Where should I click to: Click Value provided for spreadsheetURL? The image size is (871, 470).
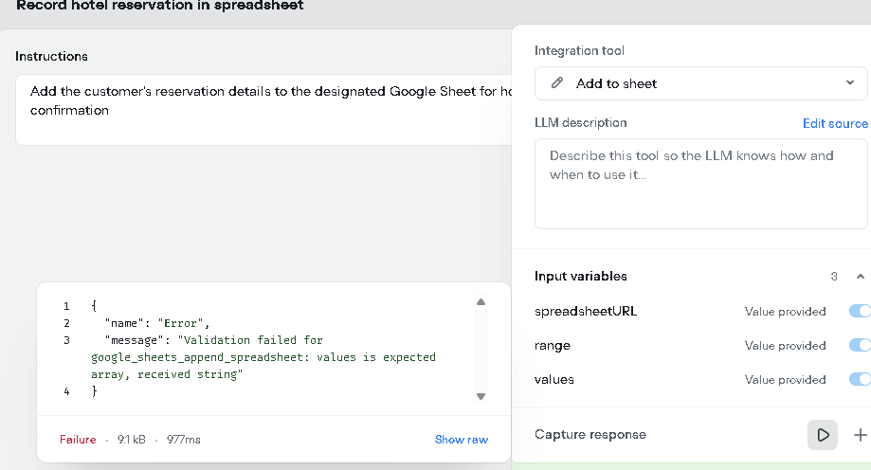[x=785, y=312]
